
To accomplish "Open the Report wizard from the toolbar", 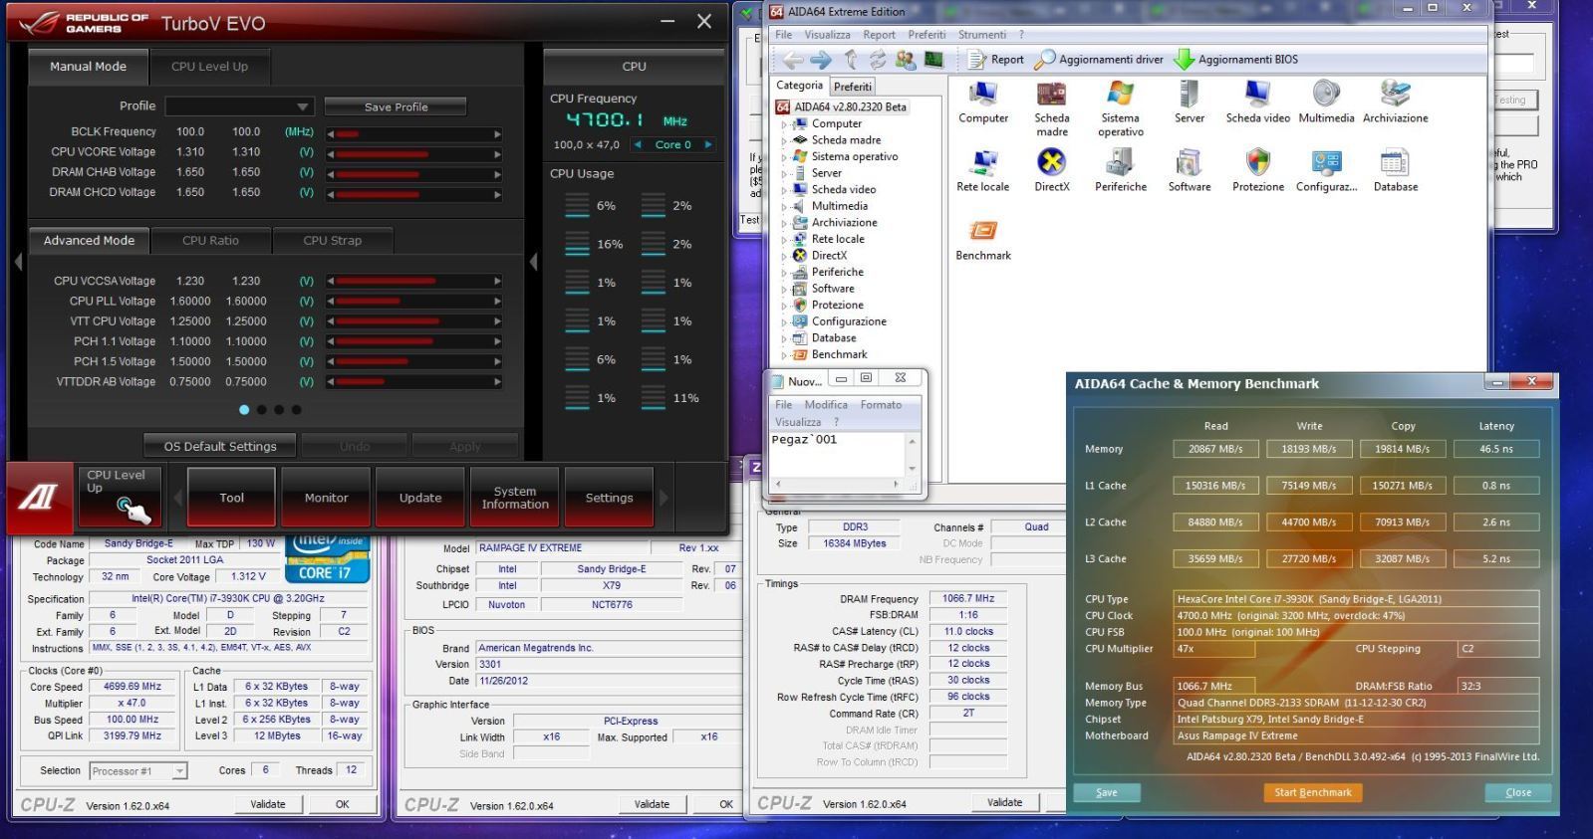I will point(995,60).
